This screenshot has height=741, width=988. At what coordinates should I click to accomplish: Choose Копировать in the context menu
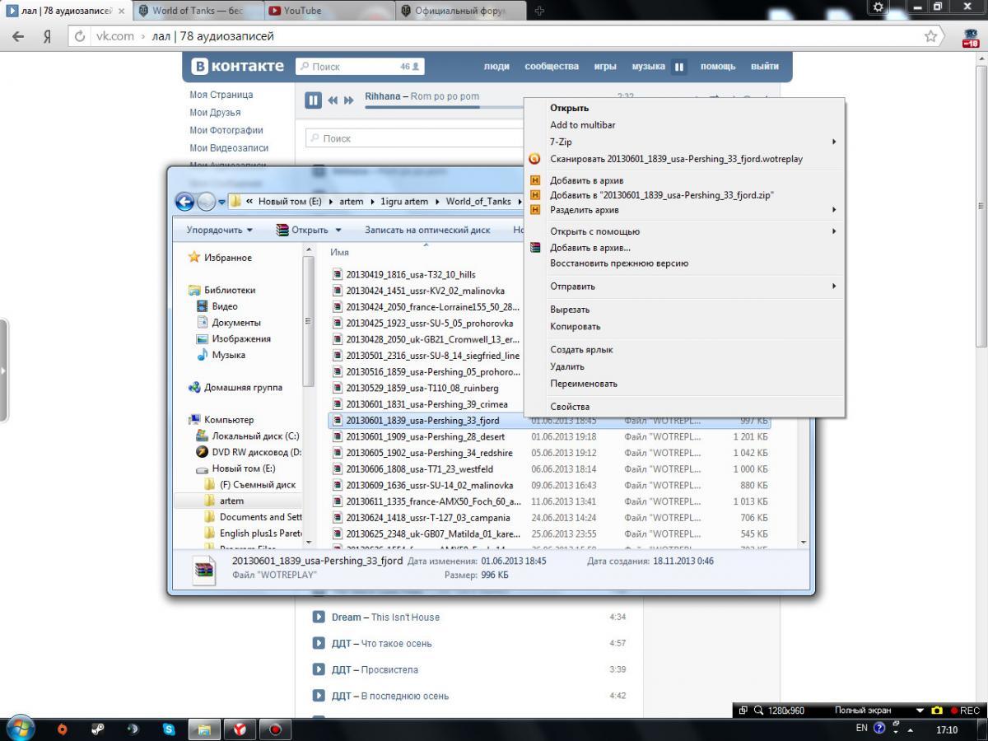point(683,327)
